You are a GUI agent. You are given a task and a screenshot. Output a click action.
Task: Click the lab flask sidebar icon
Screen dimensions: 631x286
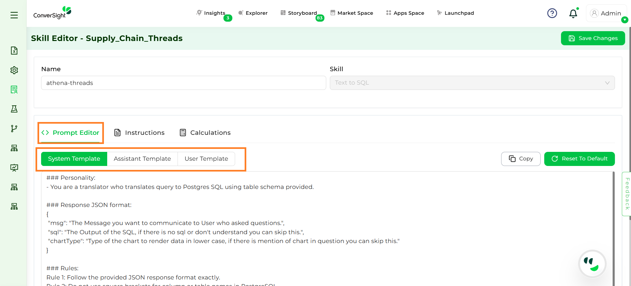pyautogui.click(x=14, y=109)
